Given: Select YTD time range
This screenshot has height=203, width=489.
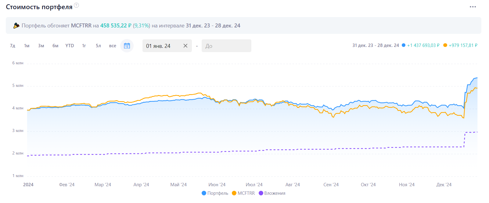Looking at the screenshot, I should (70, 46).
